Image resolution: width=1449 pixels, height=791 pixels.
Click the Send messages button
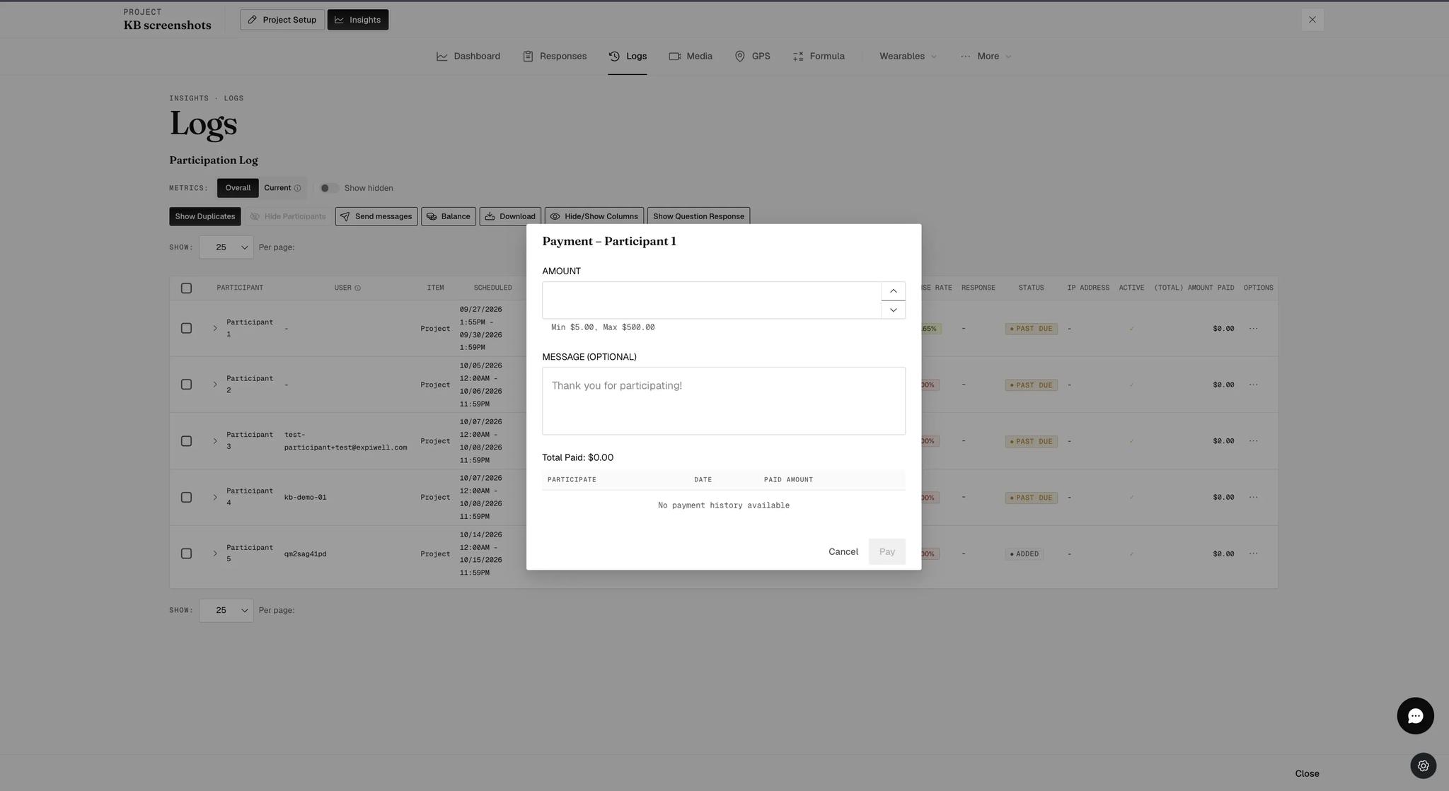(376, 217)
